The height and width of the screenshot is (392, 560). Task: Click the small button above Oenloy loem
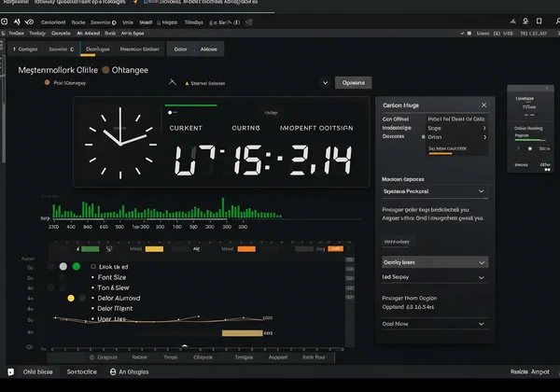[x=398, y=242]
